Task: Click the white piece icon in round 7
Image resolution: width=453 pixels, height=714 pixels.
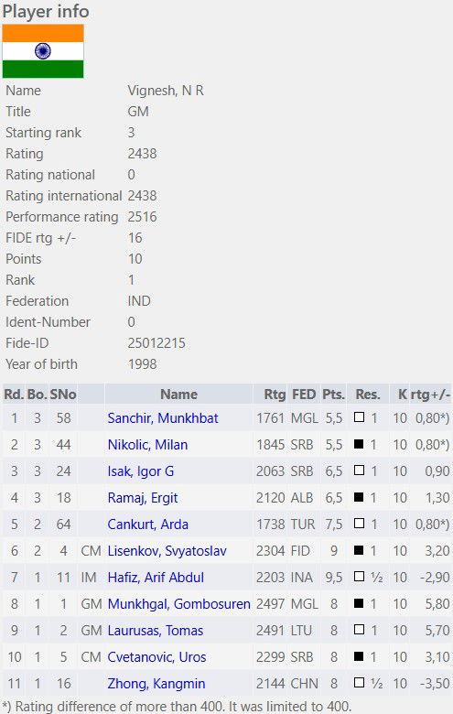Action: (360, 577)
